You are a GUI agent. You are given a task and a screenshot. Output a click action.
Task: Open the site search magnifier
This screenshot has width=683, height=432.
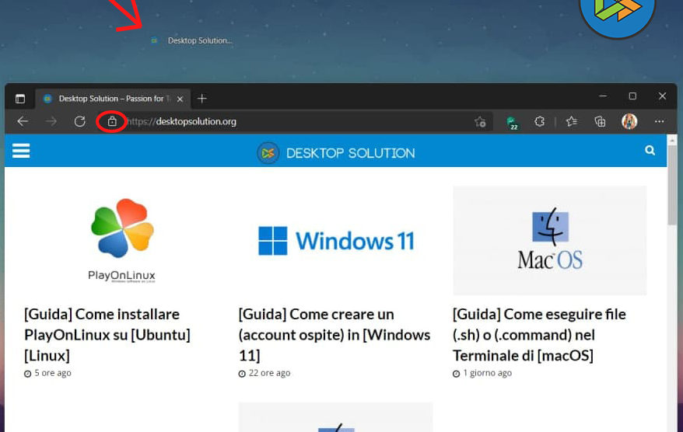(x=650, y=151)
